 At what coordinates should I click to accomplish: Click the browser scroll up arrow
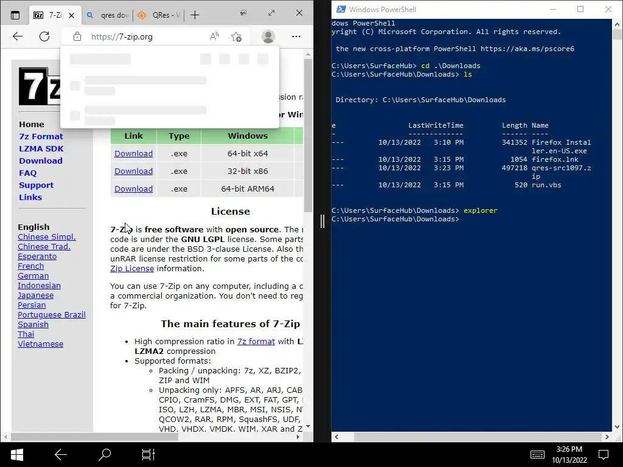pyautogui.click(x=308, y=54)
